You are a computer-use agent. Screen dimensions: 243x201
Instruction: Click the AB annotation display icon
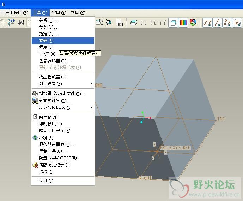coord(99,23)
